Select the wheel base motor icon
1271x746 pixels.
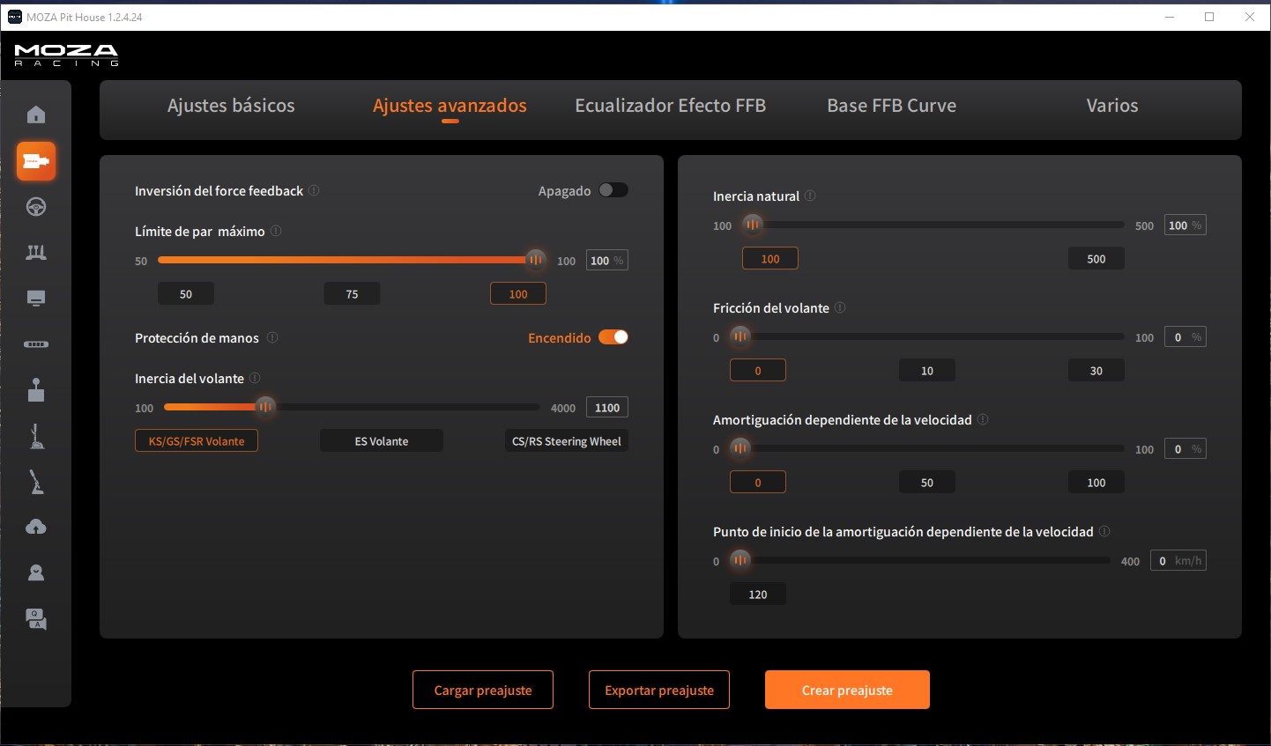pyautogui.click(x=36, y=161)
